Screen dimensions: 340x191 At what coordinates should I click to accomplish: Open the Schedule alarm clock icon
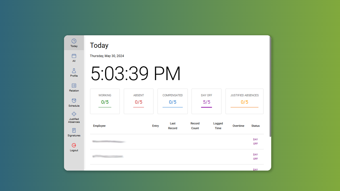tap(74, 101)
